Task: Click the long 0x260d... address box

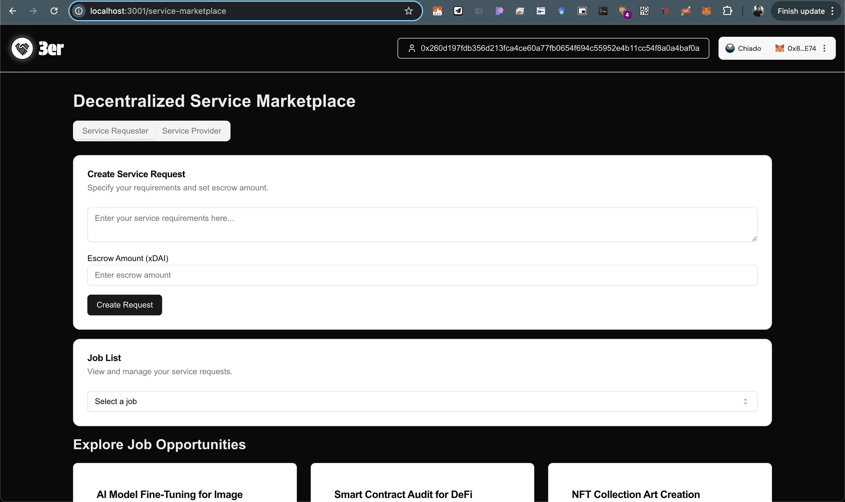Action: (553, 48)
